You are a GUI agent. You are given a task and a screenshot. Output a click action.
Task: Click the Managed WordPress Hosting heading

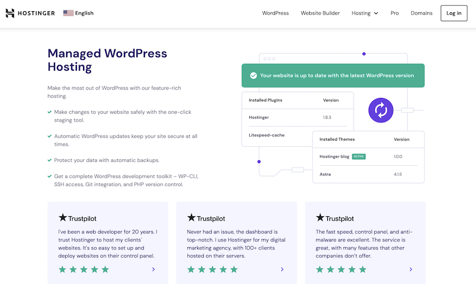(x=107, y=60)
